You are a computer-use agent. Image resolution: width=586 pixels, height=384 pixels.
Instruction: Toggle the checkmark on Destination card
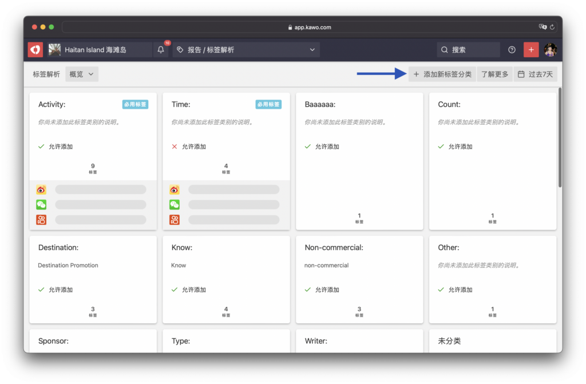(41, 290)
